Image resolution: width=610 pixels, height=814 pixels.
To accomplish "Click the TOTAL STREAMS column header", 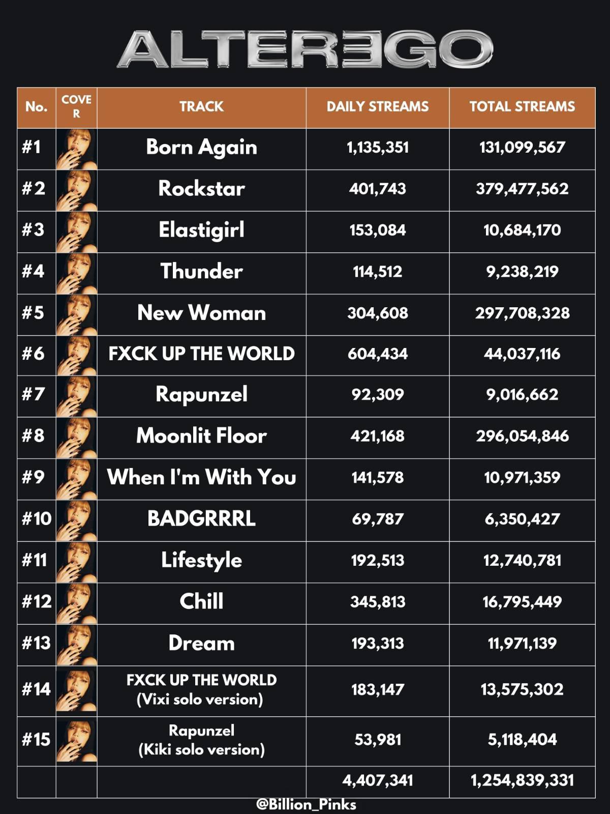I will [x=522, y=106].
